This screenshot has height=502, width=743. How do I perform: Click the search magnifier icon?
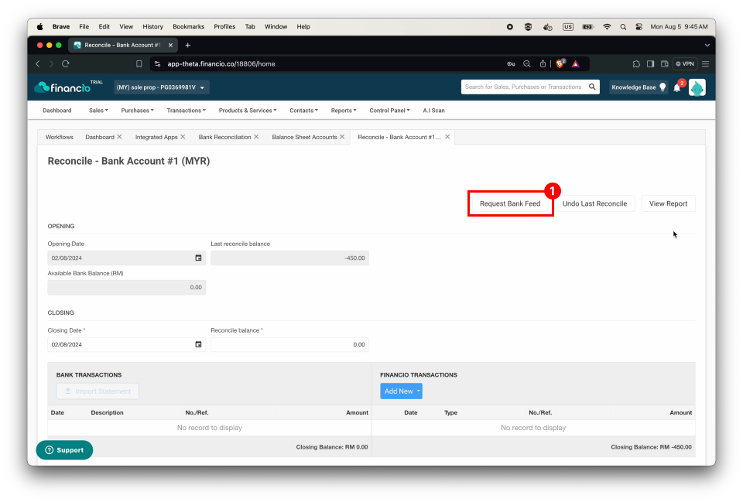tap(592, 87)
